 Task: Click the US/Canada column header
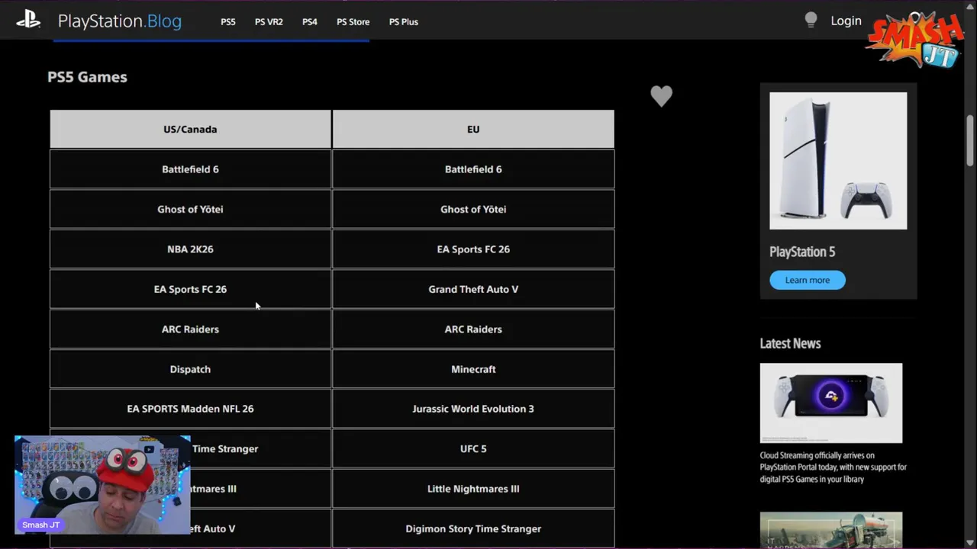pyautogui.click(x=190, y=129)
